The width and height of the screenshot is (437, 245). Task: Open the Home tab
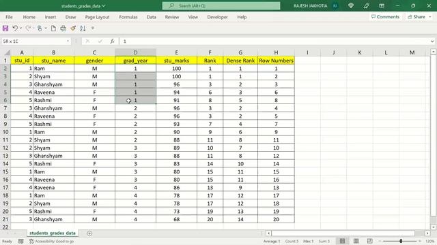coord(29,17)
